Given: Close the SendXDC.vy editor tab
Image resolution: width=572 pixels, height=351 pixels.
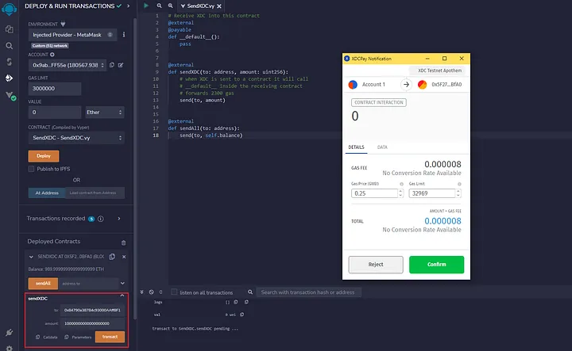Looking at the screenshot, I should [219, 6].
